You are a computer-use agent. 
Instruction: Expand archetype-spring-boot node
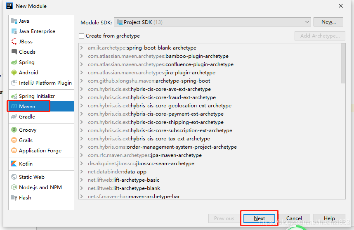82,81
